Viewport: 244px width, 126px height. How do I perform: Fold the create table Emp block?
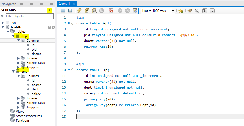[x=73, y=70]
